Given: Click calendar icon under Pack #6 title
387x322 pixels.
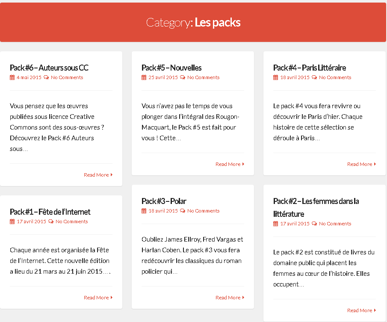Looking at the screenshot, I should (12, 77).
